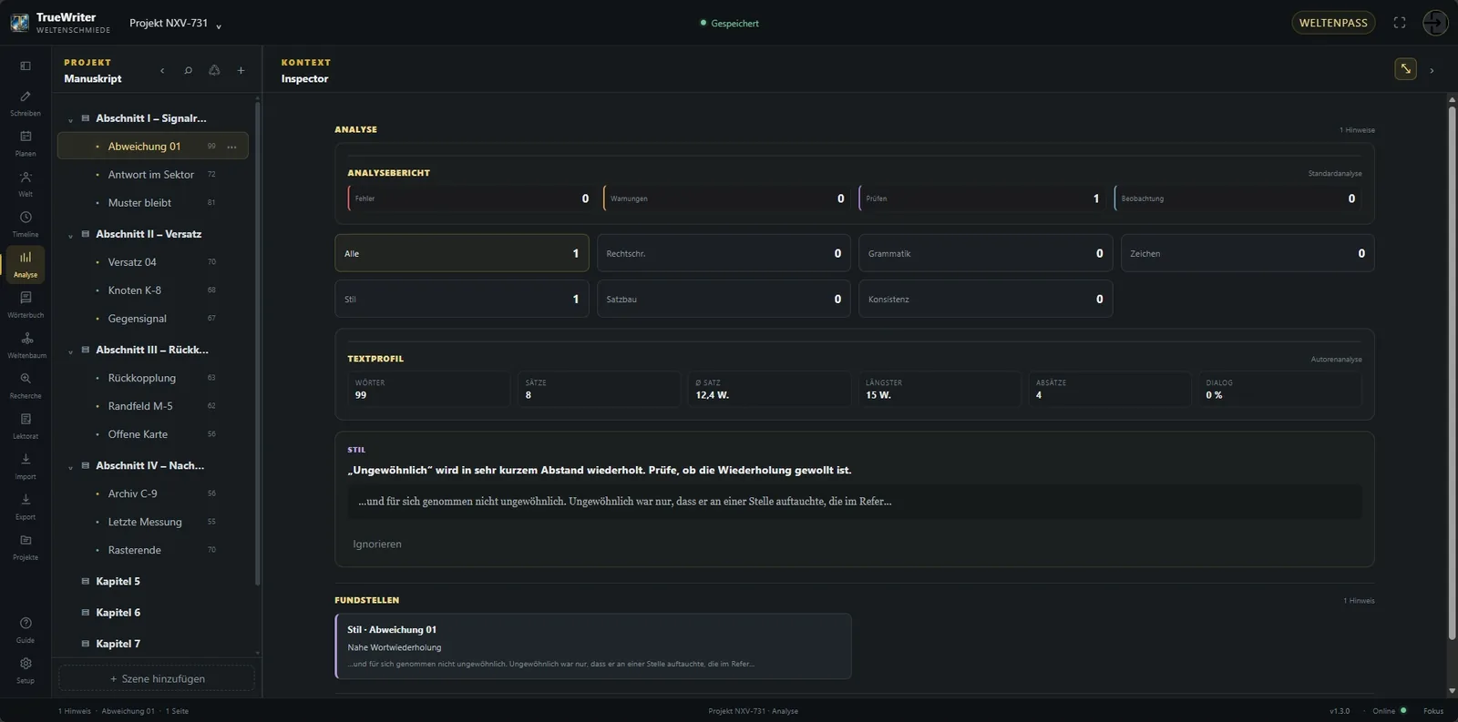Collapse Abschnitt IV – Nach... section

pos(70,466)
